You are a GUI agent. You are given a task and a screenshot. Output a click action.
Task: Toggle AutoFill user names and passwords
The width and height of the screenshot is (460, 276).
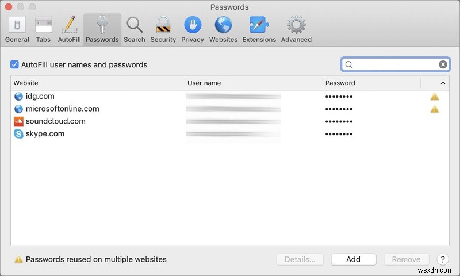click(x=14, y=64)
